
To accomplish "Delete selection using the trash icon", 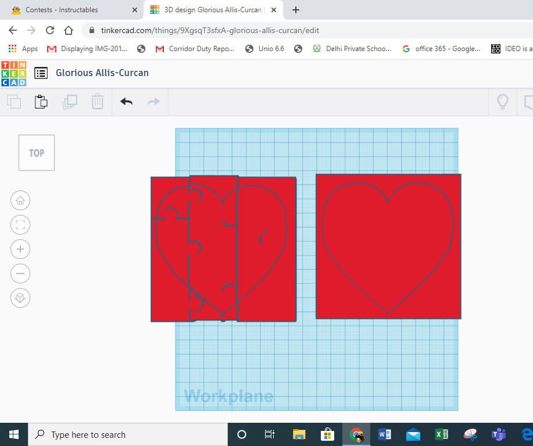I will click(x=98, y=102).
